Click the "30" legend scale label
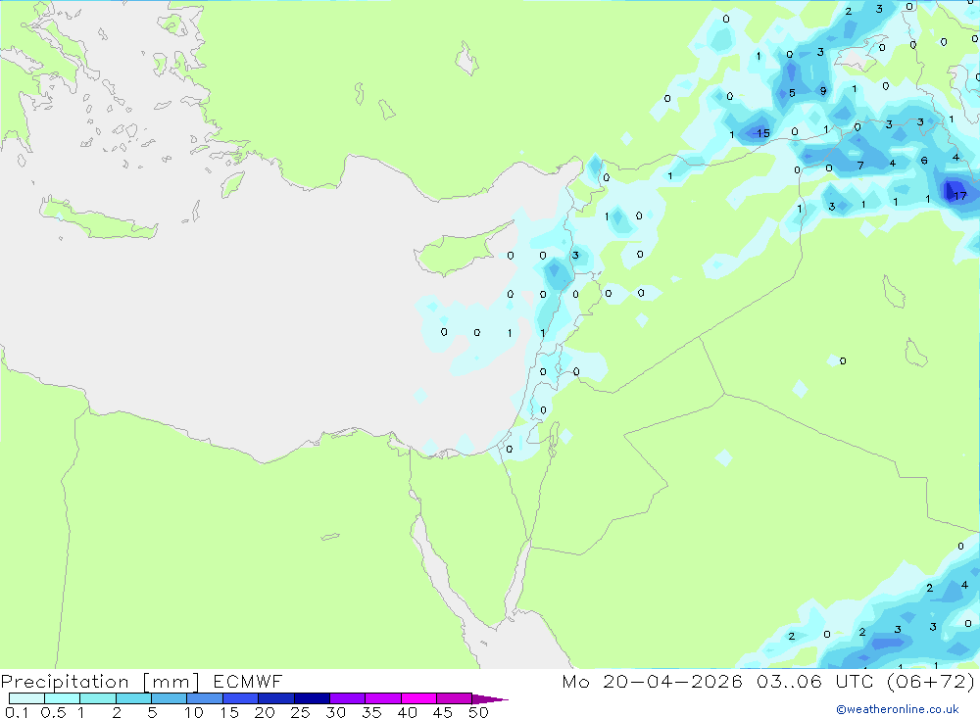 (335, 712)
